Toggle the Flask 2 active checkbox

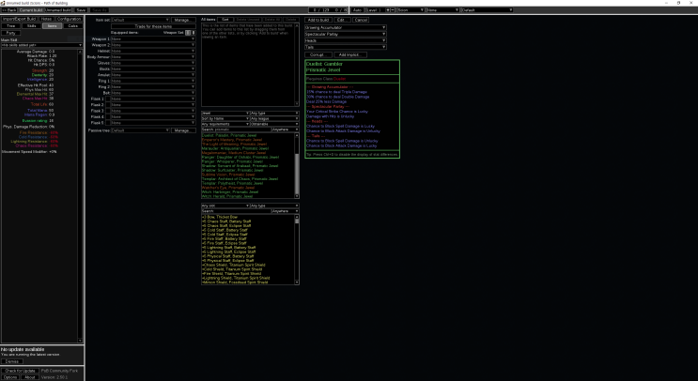107,105
